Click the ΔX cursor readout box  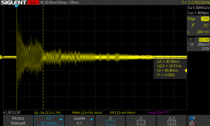170,68
